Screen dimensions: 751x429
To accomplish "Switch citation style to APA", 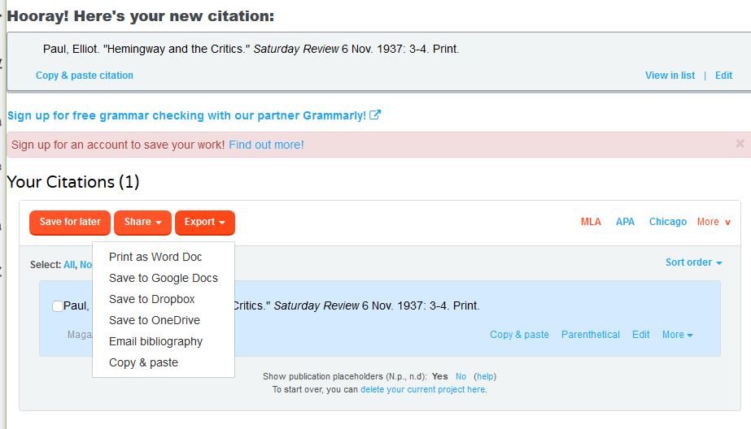I will (x=625, y=222).
